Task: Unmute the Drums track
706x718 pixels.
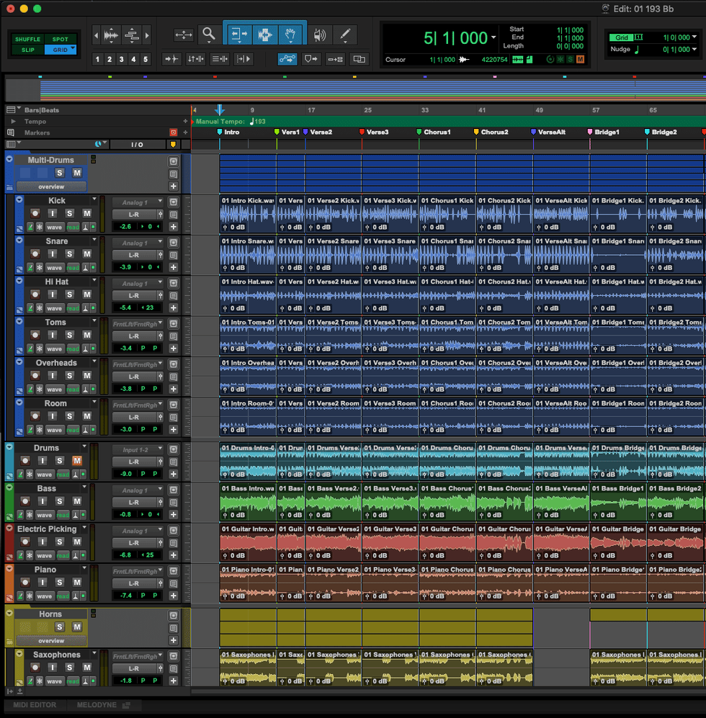Action: [76, 461]
